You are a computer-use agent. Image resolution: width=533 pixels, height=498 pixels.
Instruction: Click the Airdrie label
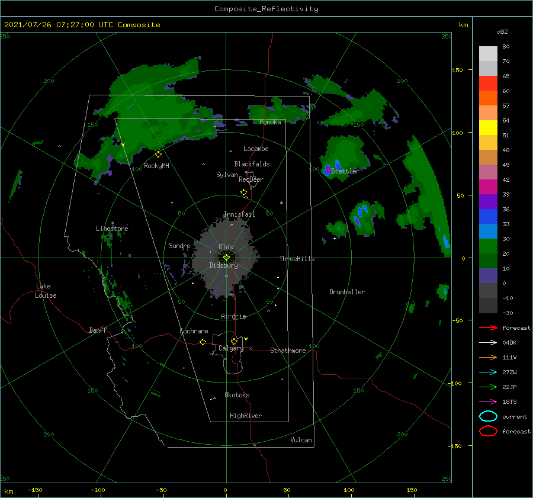click(233, 316)
